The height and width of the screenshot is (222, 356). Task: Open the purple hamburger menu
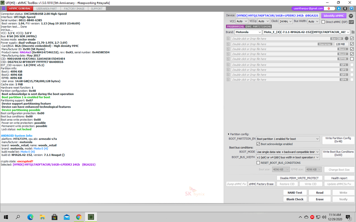3,9
